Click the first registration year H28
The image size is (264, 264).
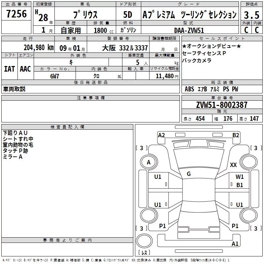42,16
